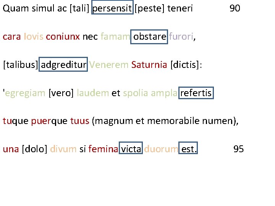Click the bracketed word "[talibus]"

pos(21,64)
